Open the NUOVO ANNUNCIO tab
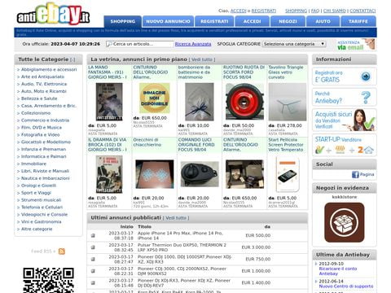The width and height of the screenshot is (391, 293). (x=168, y=21)
